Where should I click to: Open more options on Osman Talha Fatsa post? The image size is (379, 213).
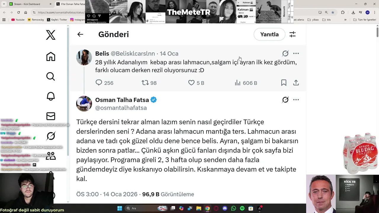click(x=296, y=100)
